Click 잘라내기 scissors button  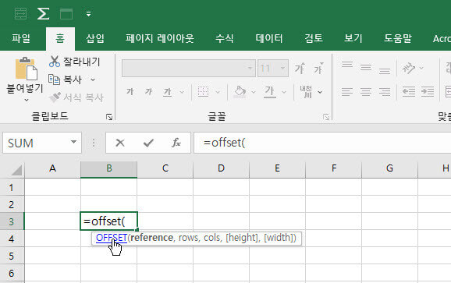tap(74, 62)
